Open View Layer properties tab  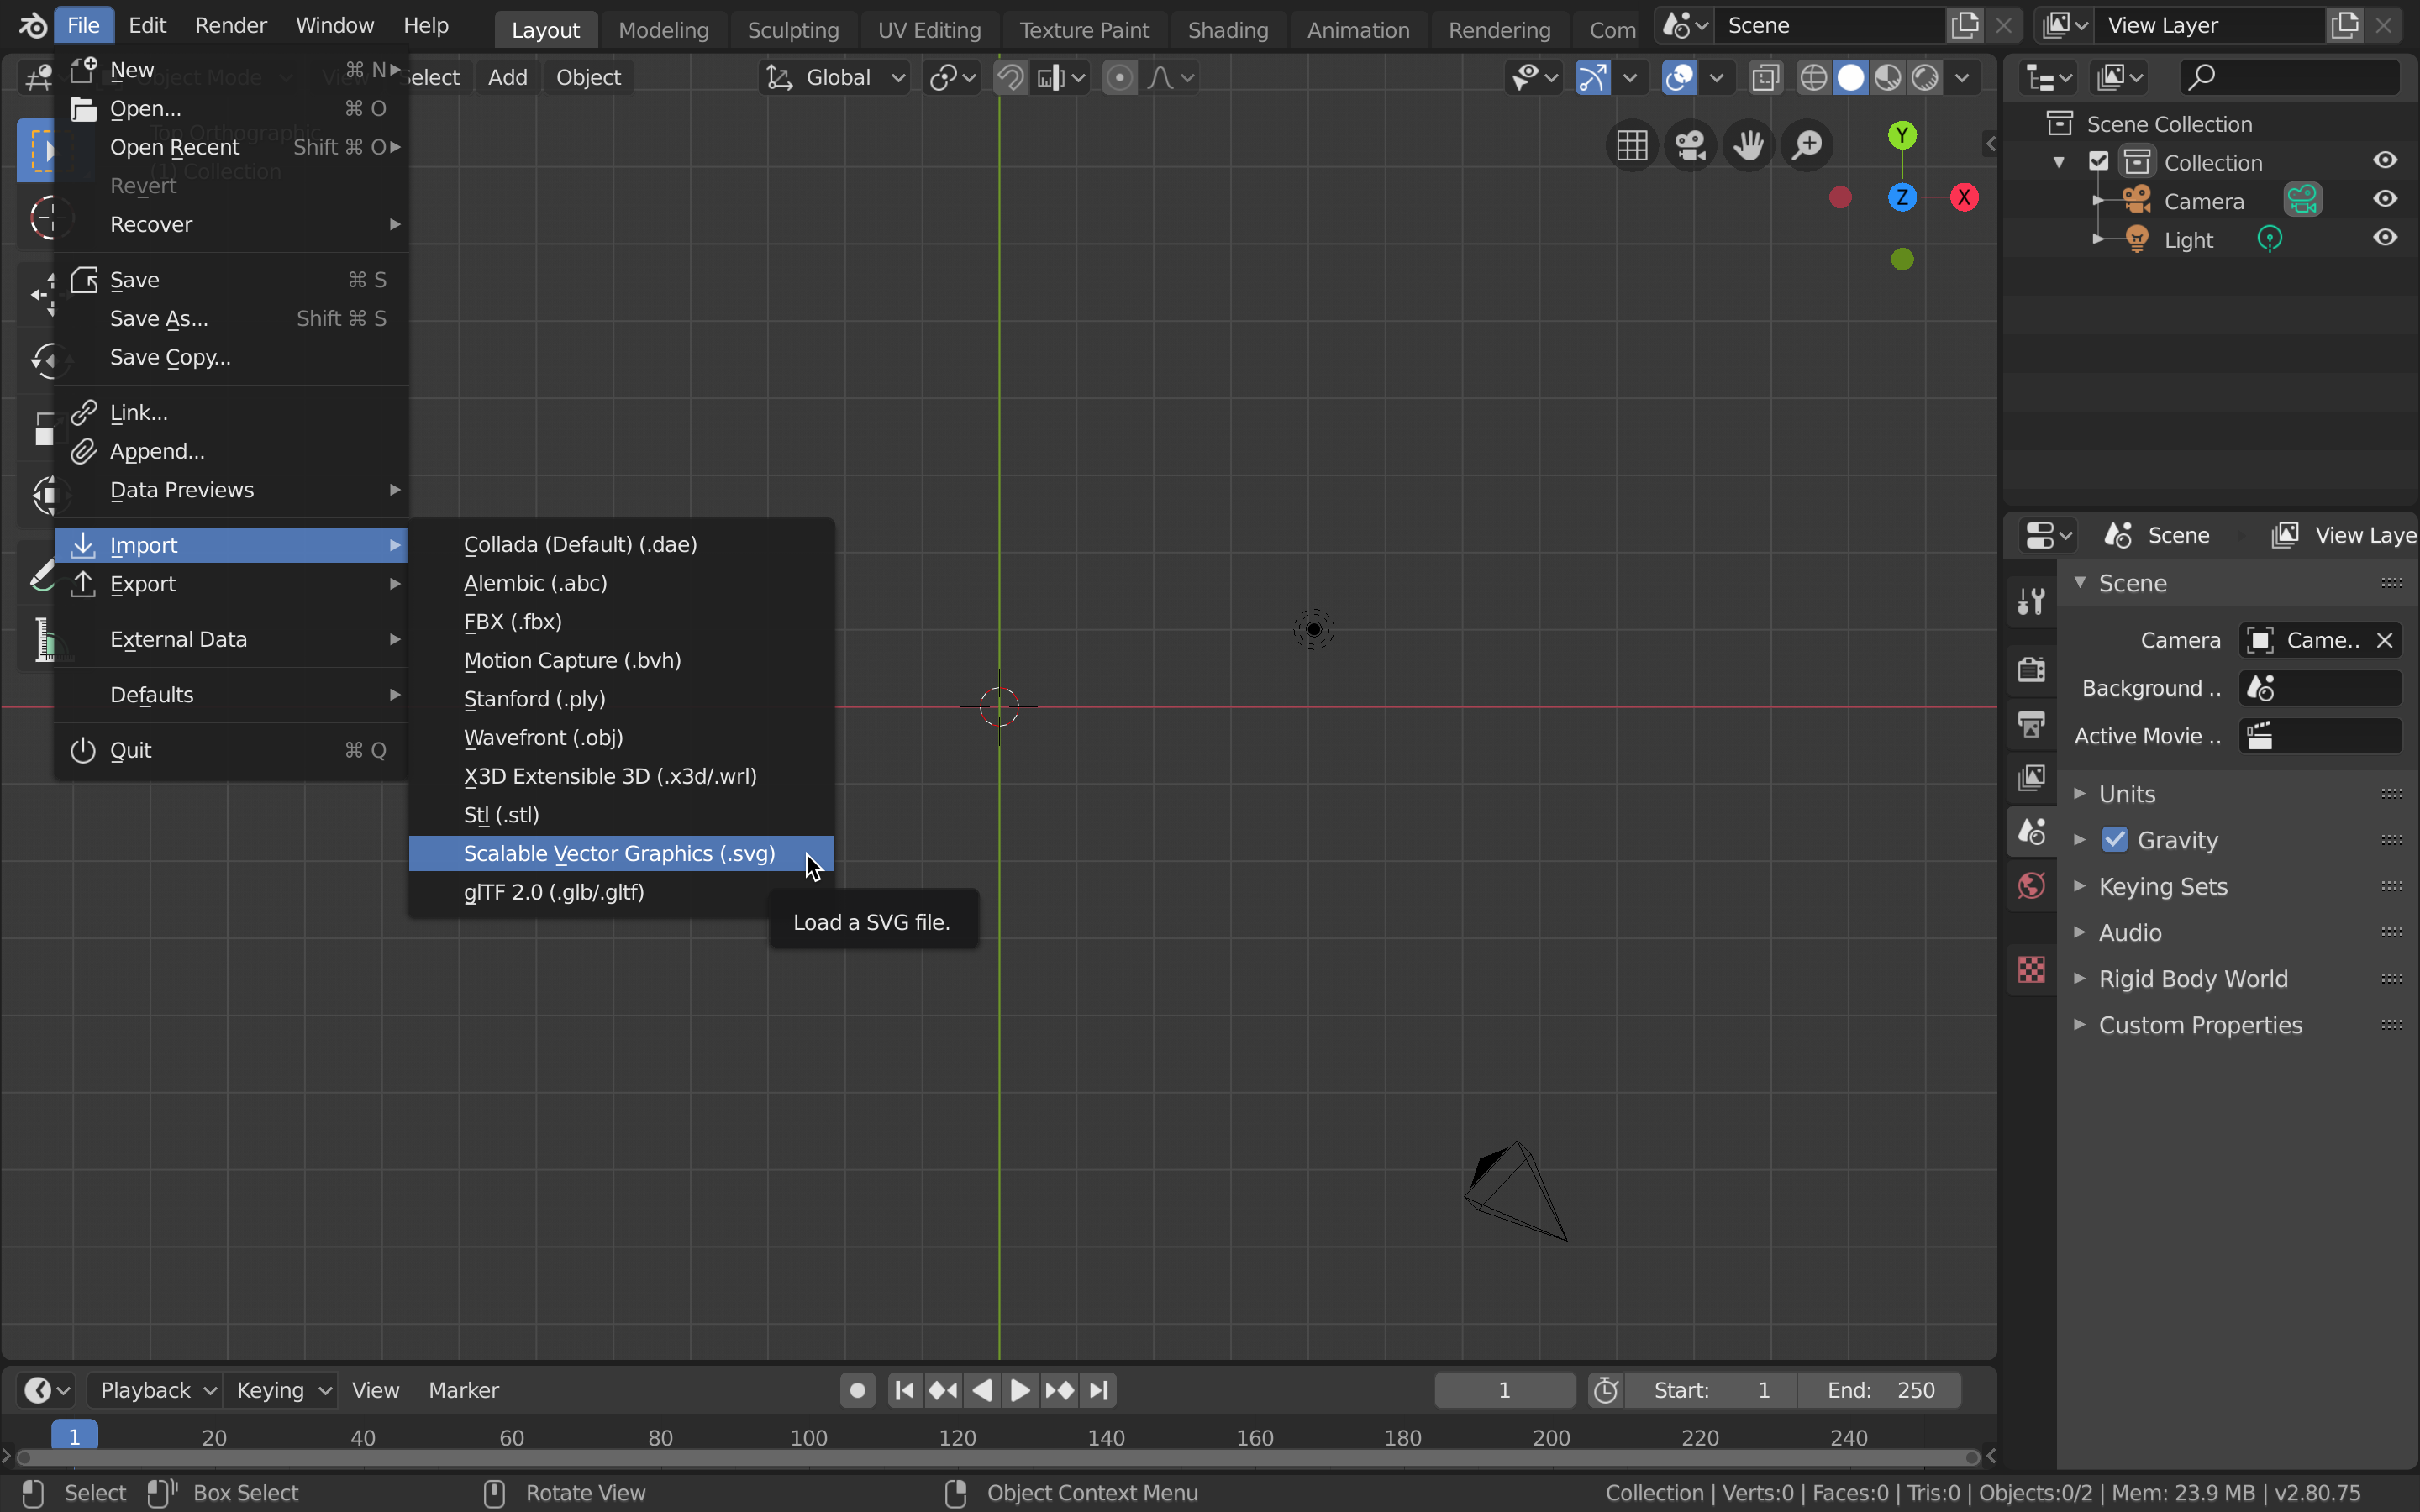click(x=2031, y=777)
